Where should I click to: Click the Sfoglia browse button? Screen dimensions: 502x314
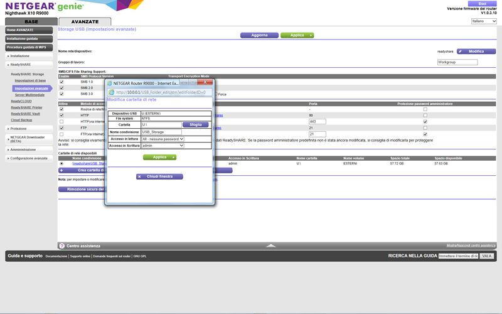(x=195, y=124)
